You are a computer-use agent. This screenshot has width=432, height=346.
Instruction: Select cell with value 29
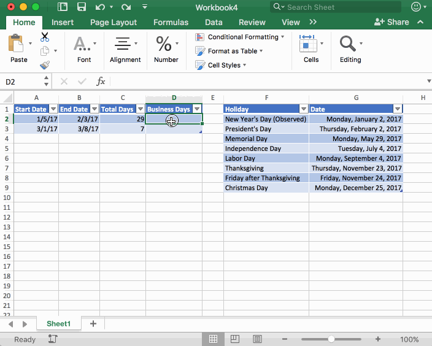(123, 119)
